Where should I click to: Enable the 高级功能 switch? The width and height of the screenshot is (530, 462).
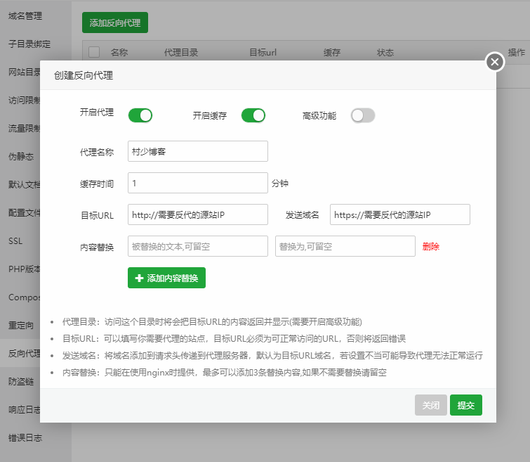coord(363,115)
